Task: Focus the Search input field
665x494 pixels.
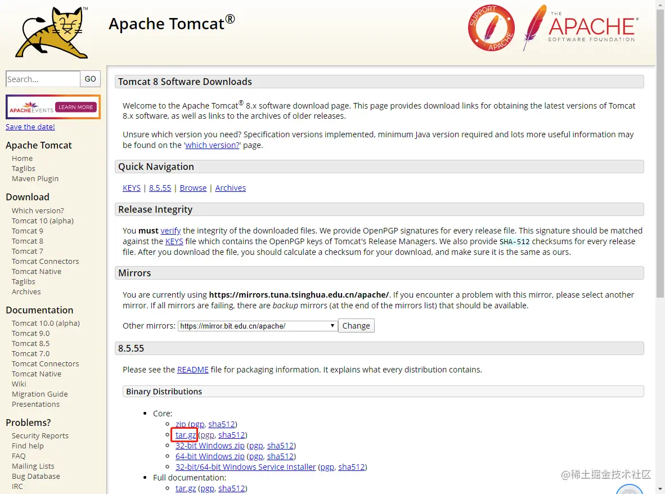Action: click(x=43, y=79)
